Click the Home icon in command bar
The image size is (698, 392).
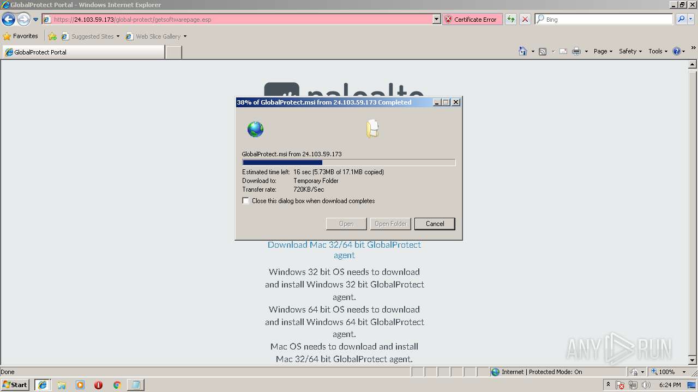click(x=523, y=51)
